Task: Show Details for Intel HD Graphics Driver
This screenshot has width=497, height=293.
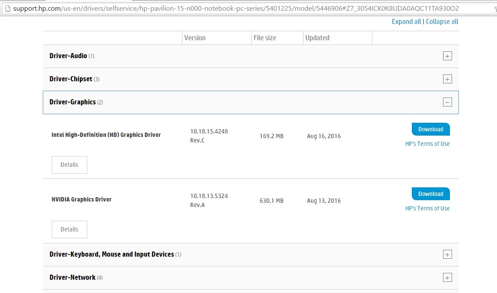Action: tap(69, 165)
